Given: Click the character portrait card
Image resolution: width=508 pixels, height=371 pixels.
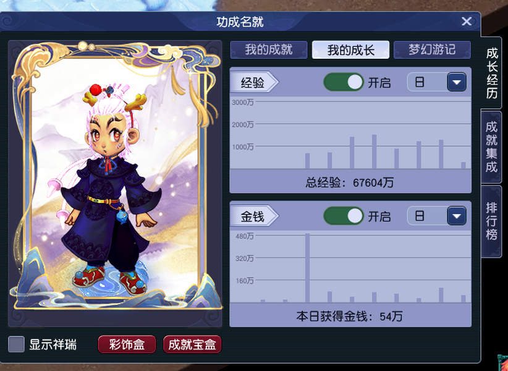Looking at the screenshot, I should (x=115, y=175).
